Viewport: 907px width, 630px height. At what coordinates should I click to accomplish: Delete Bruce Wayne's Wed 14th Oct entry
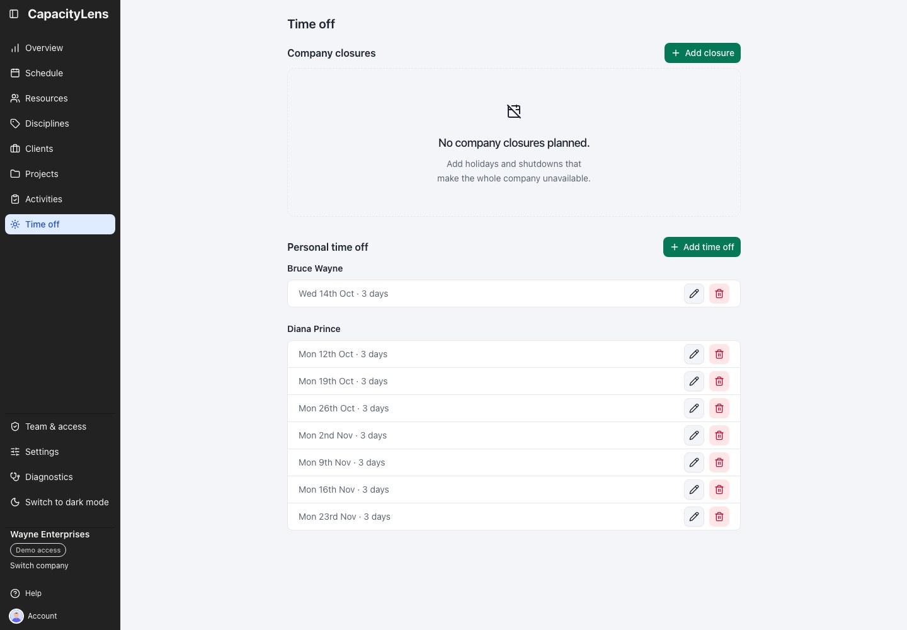tap(719, 294)
